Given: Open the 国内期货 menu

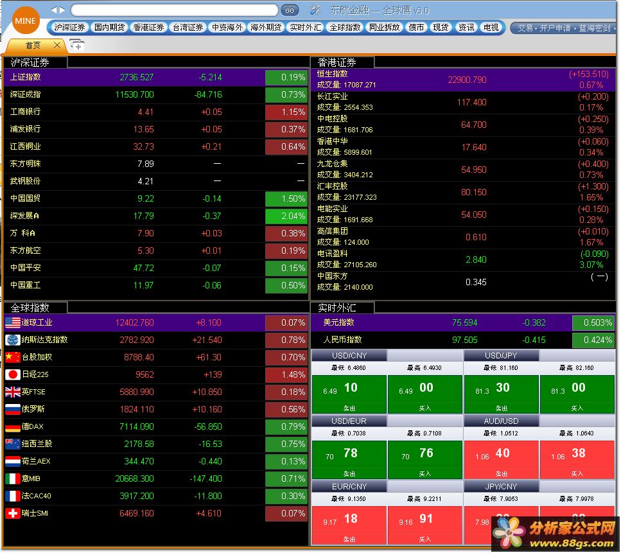Looking at the screenshot, I should (x=109, y=28).
